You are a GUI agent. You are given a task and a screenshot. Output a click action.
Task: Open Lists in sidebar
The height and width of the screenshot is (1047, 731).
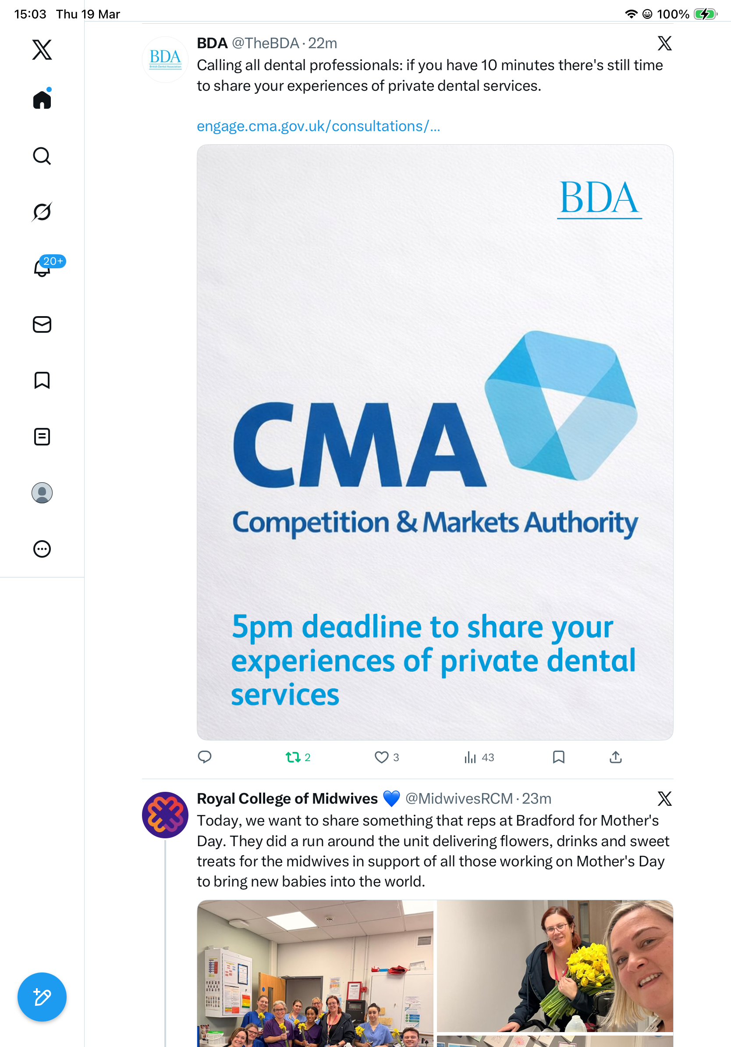tap(42, 437)
